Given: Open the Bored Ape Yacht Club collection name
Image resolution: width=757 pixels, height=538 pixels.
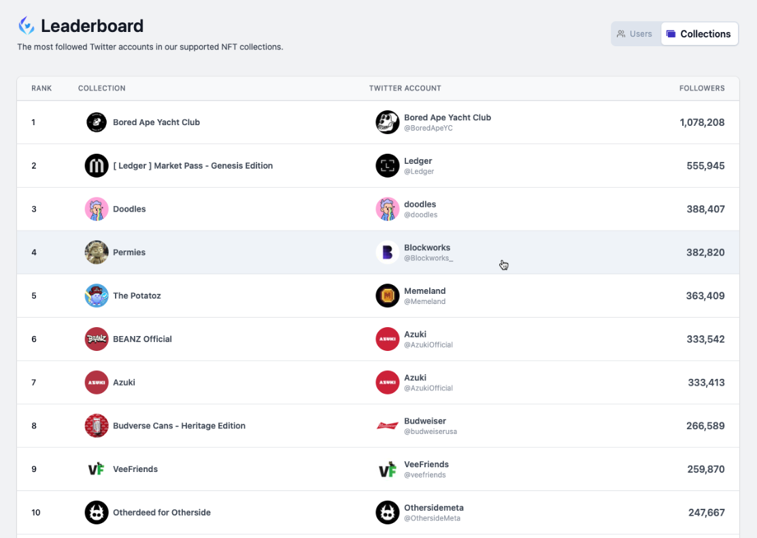Looking at the screenshot, I should coord(156,122).
